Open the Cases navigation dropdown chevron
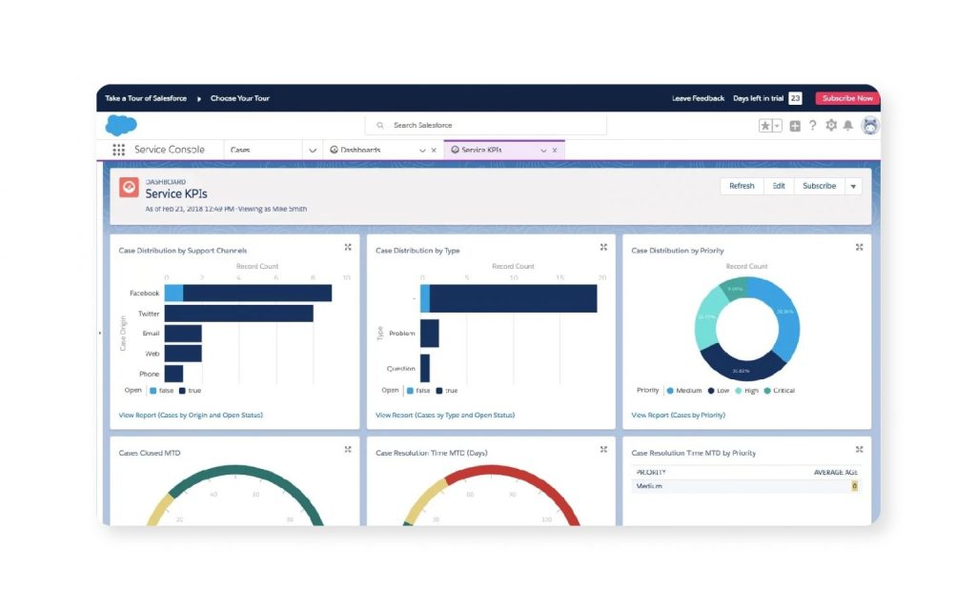The height and width of the screenshot is (610, 976). click(313, 151)
